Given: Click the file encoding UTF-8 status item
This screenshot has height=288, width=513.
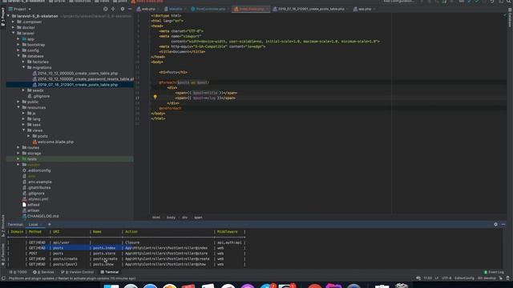Looking at the screenshot, I should coord(446,278).
